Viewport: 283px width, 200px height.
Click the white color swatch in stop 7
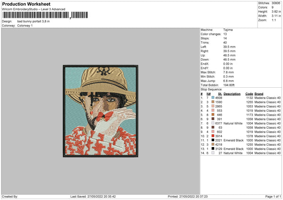[213, 123]
